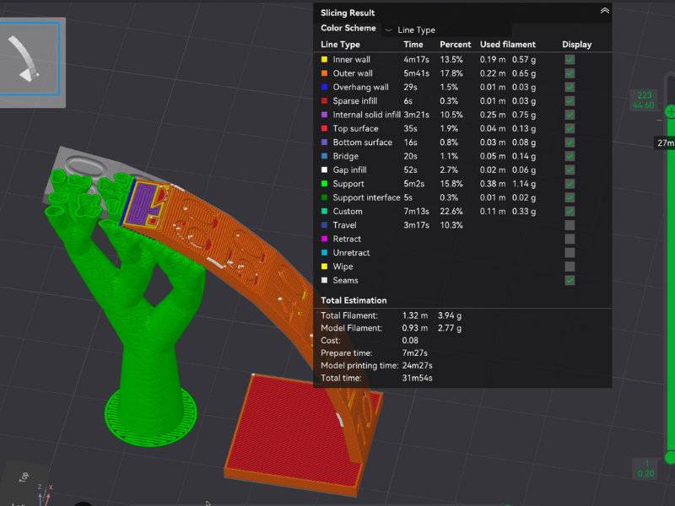The width and height of the screenshot is (675, 506).
Task: Open the Color Scheme Line Type dropdown
Action: [x=415, y=30]
